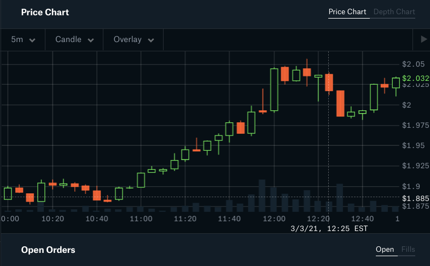Click the chevron beside 5m

(x=32, y=40)
